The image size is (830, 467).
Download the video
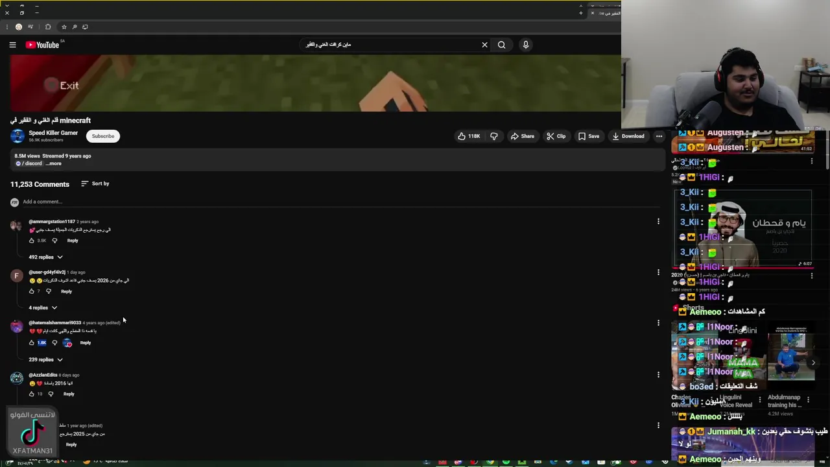tap(628, 136)
